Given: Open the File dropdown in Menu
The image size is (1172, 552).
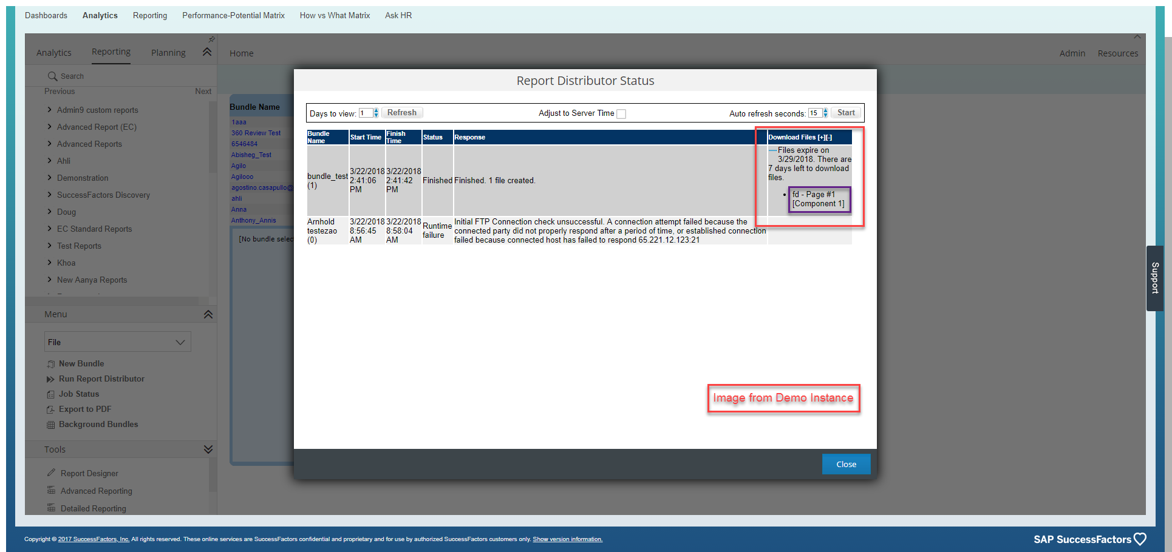Looking at the screenshot, I should (118, 342).
